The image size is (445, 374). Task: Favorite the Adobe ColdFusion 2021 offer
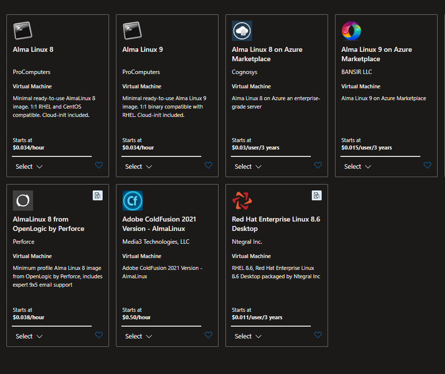click(x=208, y=335)
